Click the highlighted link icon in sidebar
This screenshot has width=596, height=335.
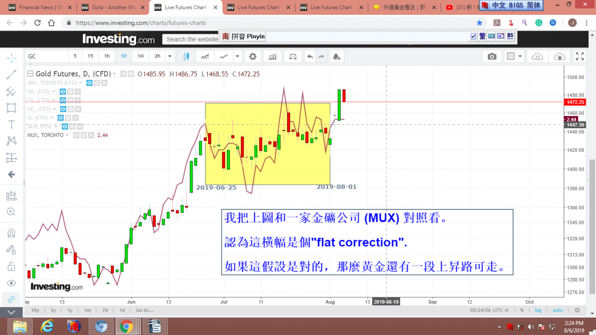tap(11, 300)
